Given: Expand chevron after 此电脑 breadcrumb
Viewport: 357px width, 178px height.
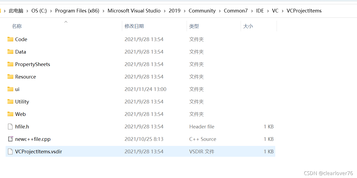Looking at the screenshot, I should point(27,11).
